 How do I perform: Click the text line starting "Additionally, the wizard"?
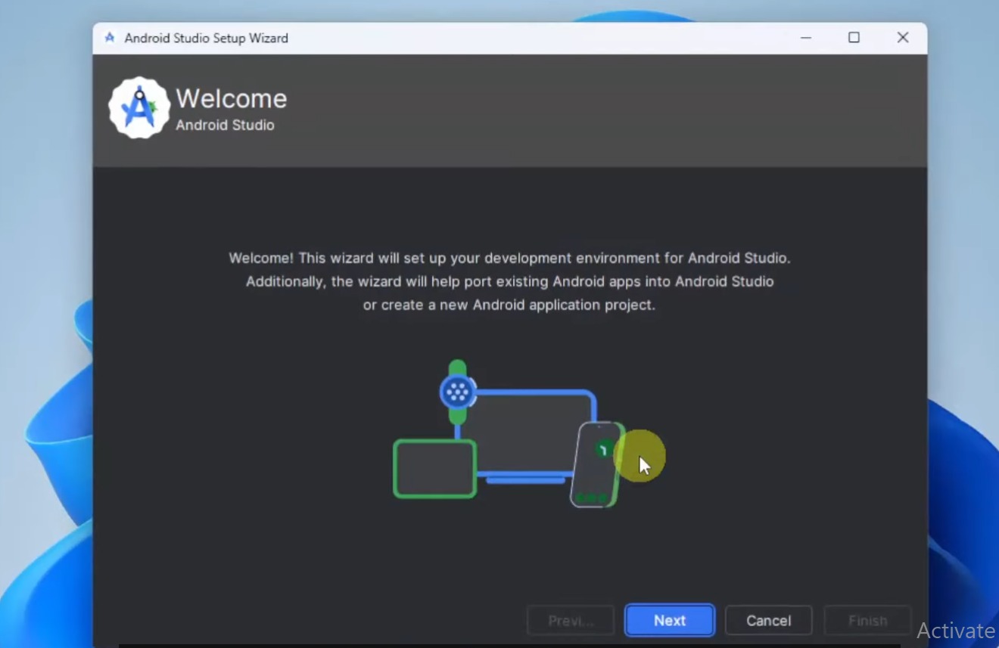click(x=509, y=281)
